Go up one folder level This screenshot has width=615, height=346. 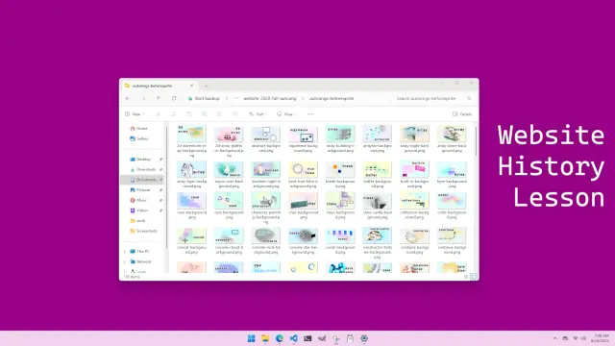click(159, 98)
